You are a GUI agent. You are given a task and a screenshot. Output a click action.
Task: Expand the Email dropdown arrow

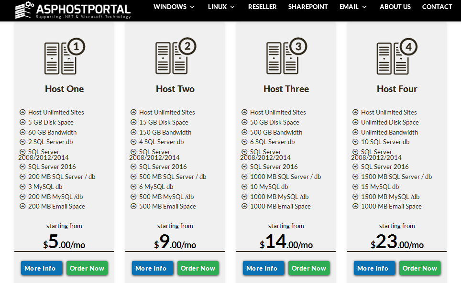coord(364,7)
